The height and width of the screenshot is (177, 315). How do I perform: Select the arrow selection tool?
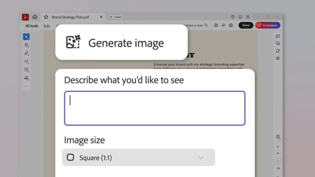point(26,37)
